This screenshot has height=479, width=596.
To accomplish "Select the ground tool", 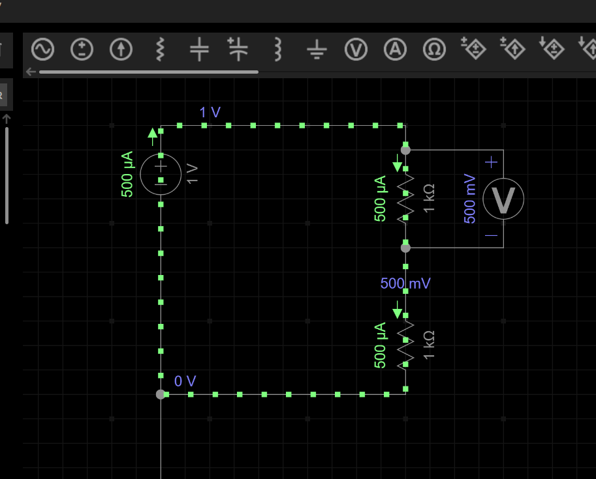I will (x=316, y=50).
